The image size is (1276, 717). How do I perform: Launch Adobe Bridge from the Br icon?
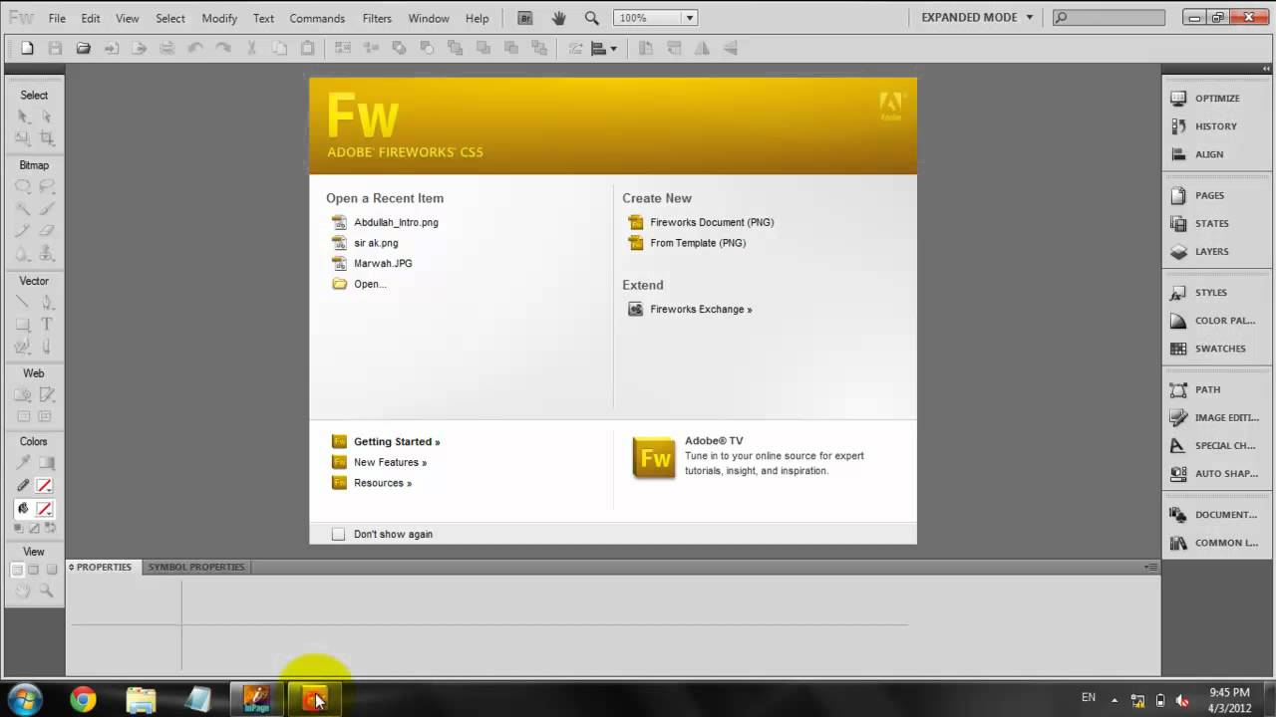click(524, 18)
